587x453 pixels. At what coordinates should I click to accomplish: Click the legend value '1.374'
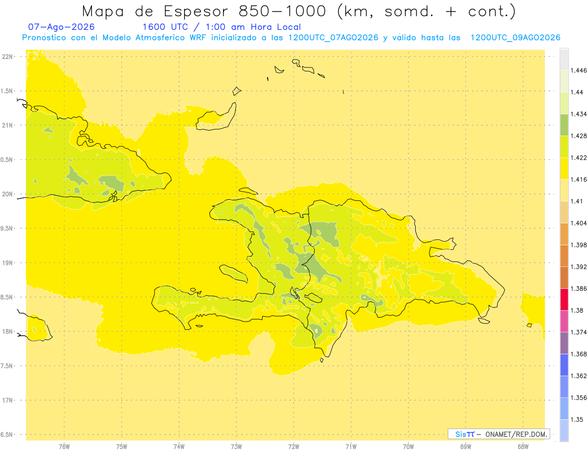(579, 332)
